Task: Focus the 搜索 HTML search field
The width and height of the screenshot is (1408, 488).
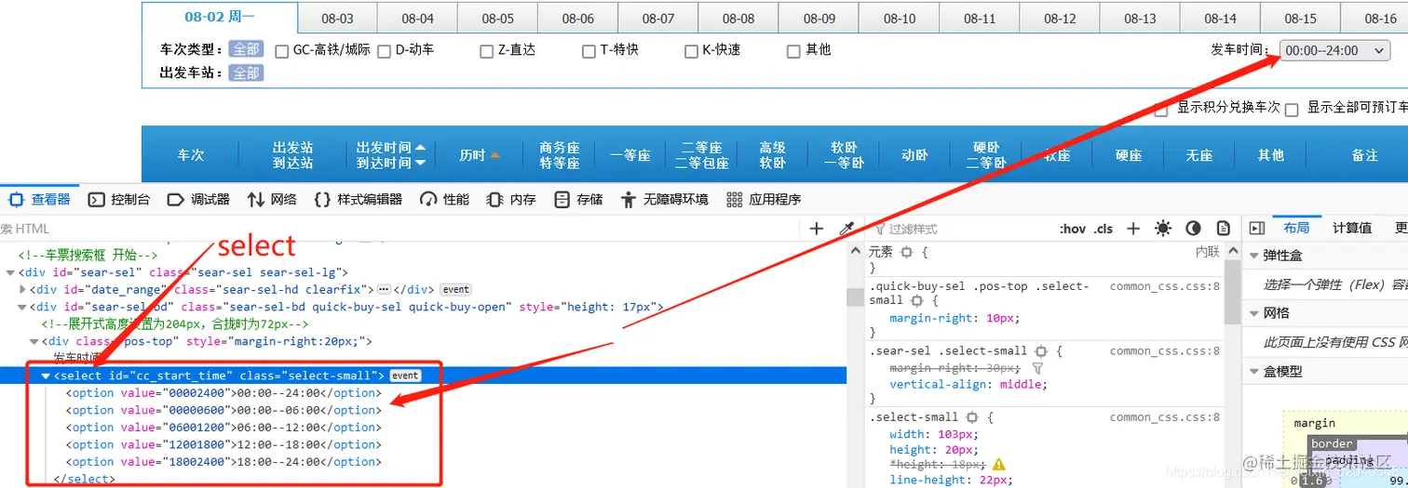Action: coord(400,229)
